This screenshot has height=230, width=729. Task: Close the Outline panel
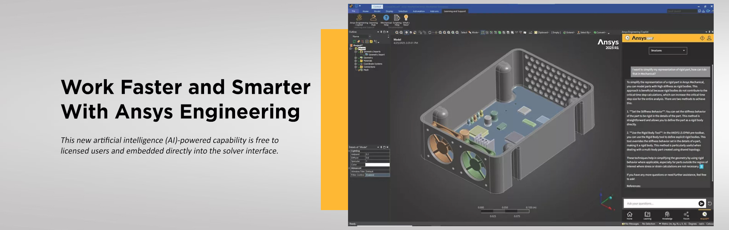coord(387,32)
